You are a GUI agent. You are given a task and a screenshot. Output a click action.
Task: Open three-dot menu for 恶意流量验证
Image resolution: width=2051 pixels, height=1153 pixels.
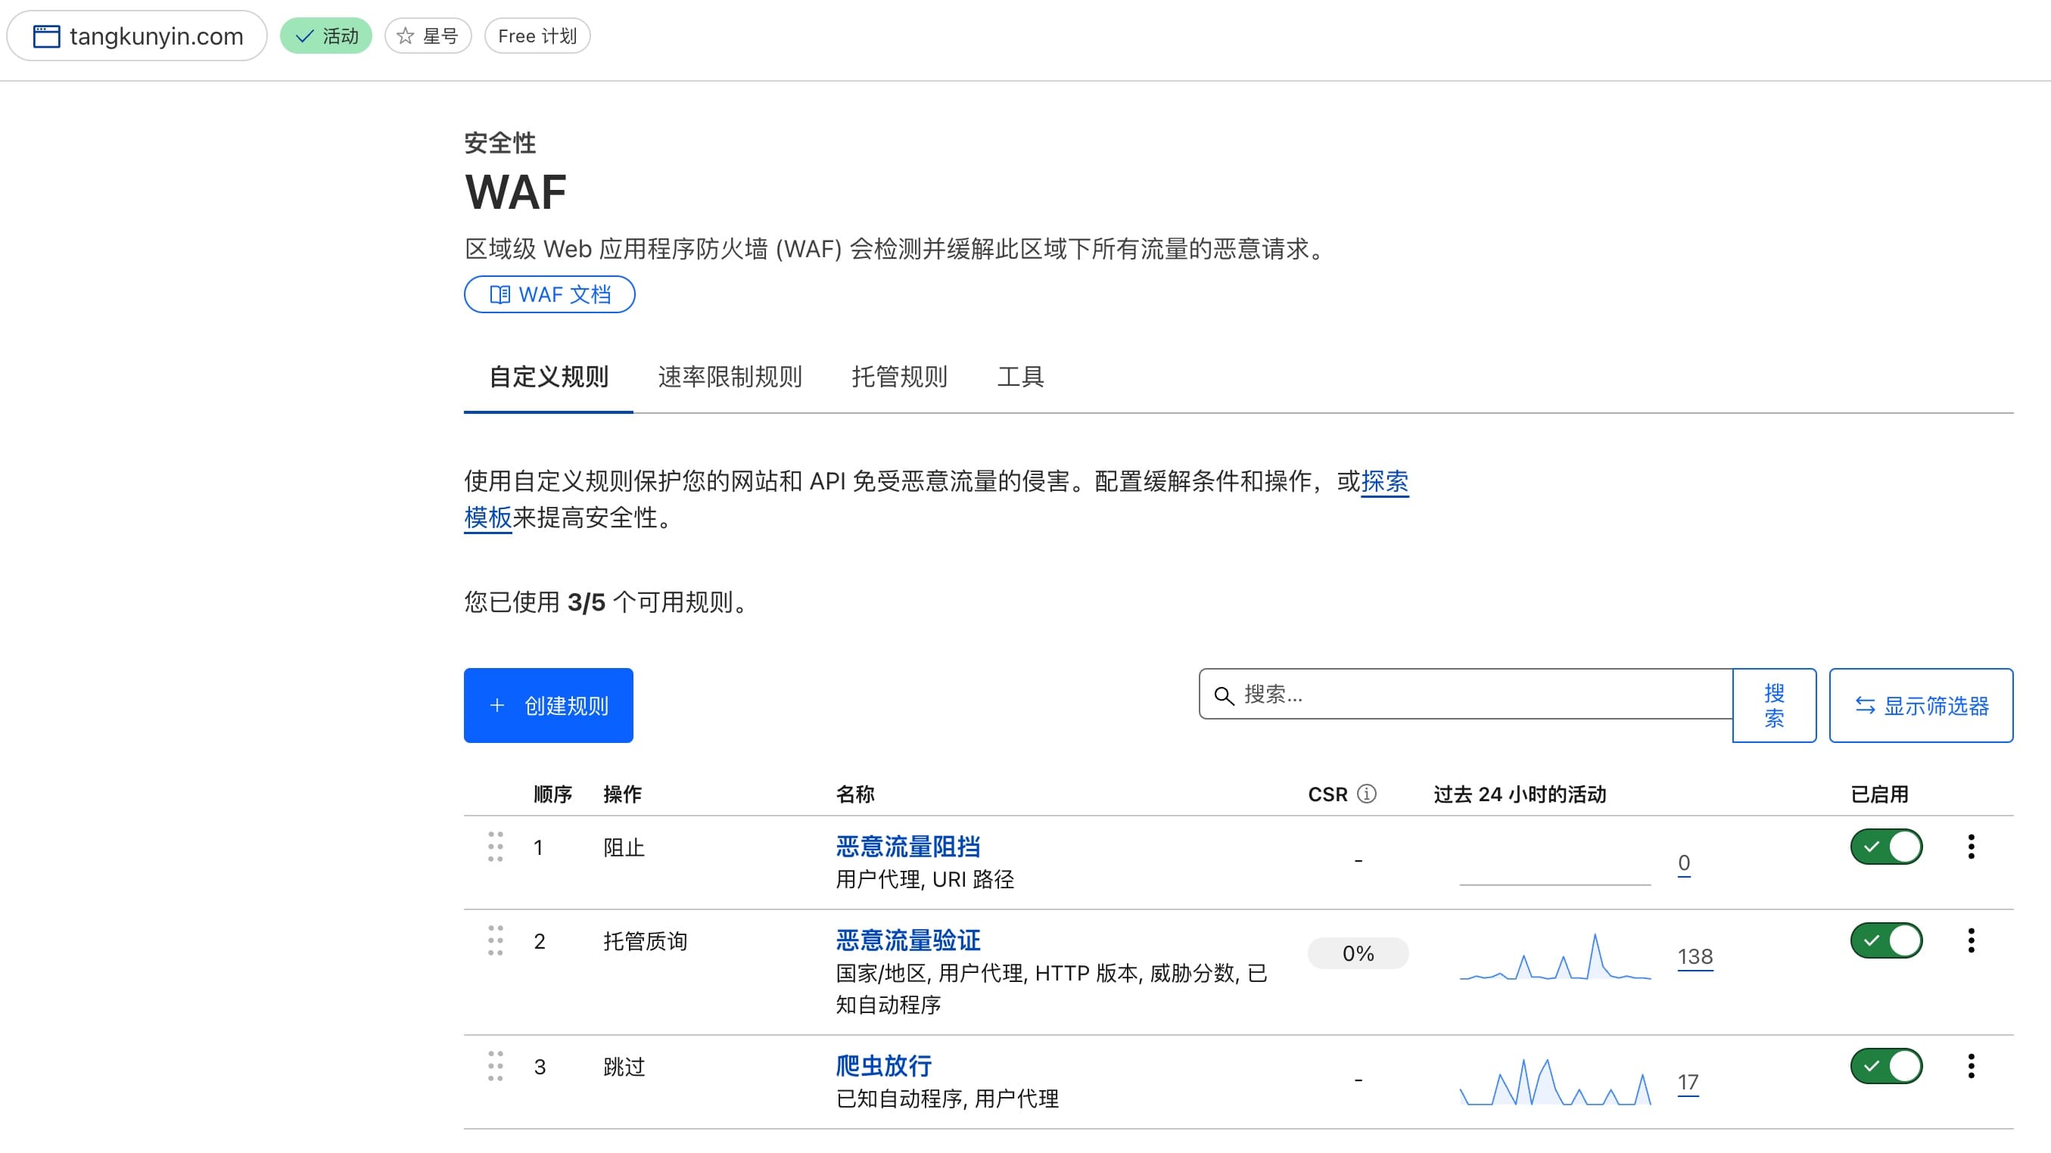click(1972, 940)
